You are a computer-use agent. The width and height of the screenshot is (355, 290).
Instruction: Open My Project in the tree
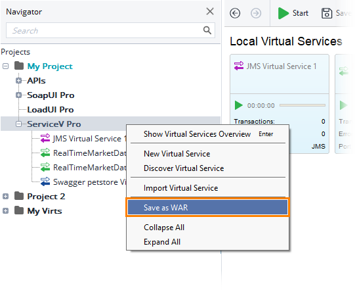pyautogui.click(x=50, y=66)
